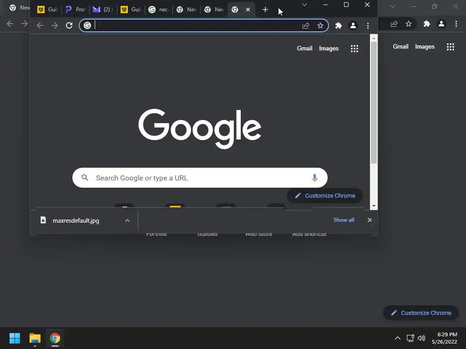The height and width of the screenshot is (349, 466).
Task: Open File Explorer from taskbar
Action: click(35, 338)
